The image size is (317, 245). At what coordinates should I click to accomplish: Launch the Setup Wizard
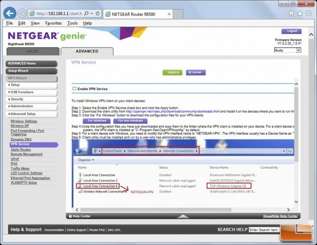tap(31, 71)
